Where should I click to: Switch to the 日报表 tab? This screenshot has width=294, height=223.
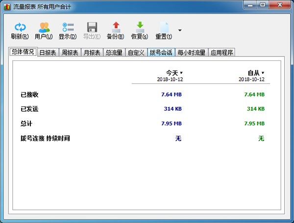click(48, 52)
